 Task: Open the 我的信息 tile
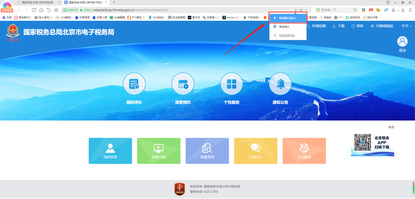coord(110,151)
